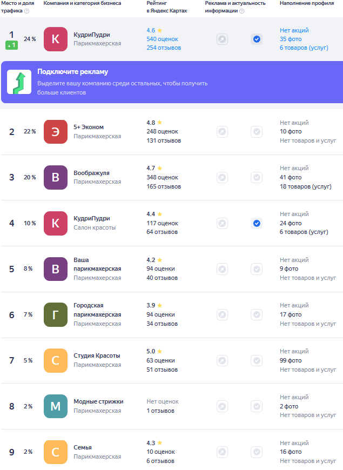The height and width of the screenshot is (470, 343).
Task: Click the Городская парикмахерская avatar icon
Action: (x=56, y=315)
